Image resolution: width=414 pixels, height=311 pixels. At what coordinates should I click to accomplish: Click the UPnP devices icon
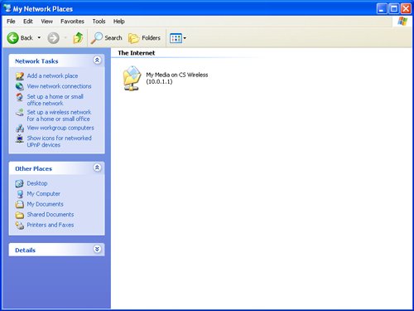tap(20, 138)
